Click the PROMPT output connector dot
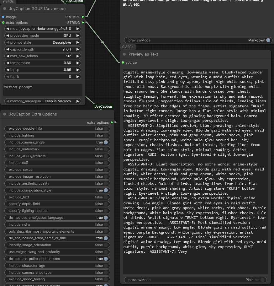The height and width of the screenshot is (286, 274). tap(83, 17)
